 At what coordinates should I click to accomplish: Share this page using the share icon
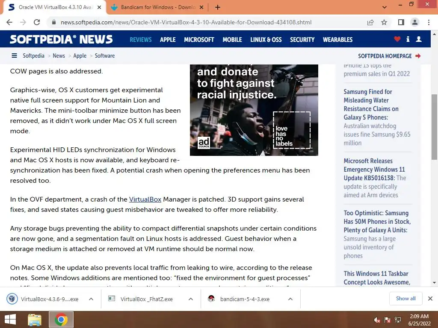coord(370,22)
